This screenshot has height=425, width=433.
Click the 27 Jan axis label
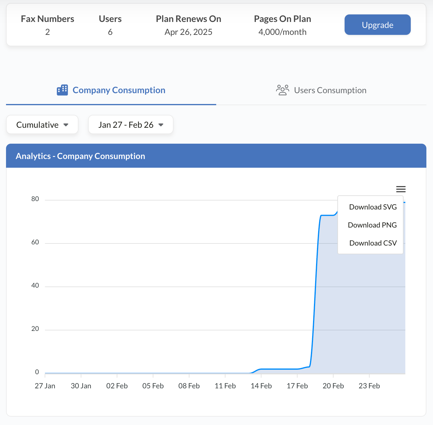click(45, 386)
